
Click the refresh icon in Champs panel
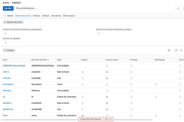[x=176, y=51]
